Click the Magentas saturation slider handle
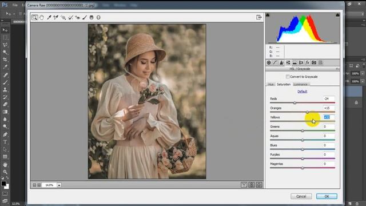The width and height of the screenshot is (366, 206). (303, 168)
